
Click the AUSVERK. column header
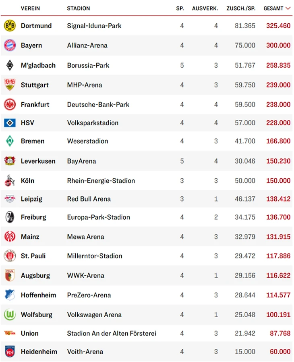[205, 8]
